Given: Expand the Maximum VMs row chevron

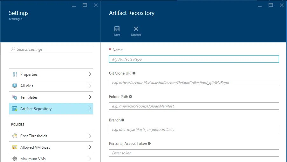Looking at the screenshot, I should tap(90, 159).
